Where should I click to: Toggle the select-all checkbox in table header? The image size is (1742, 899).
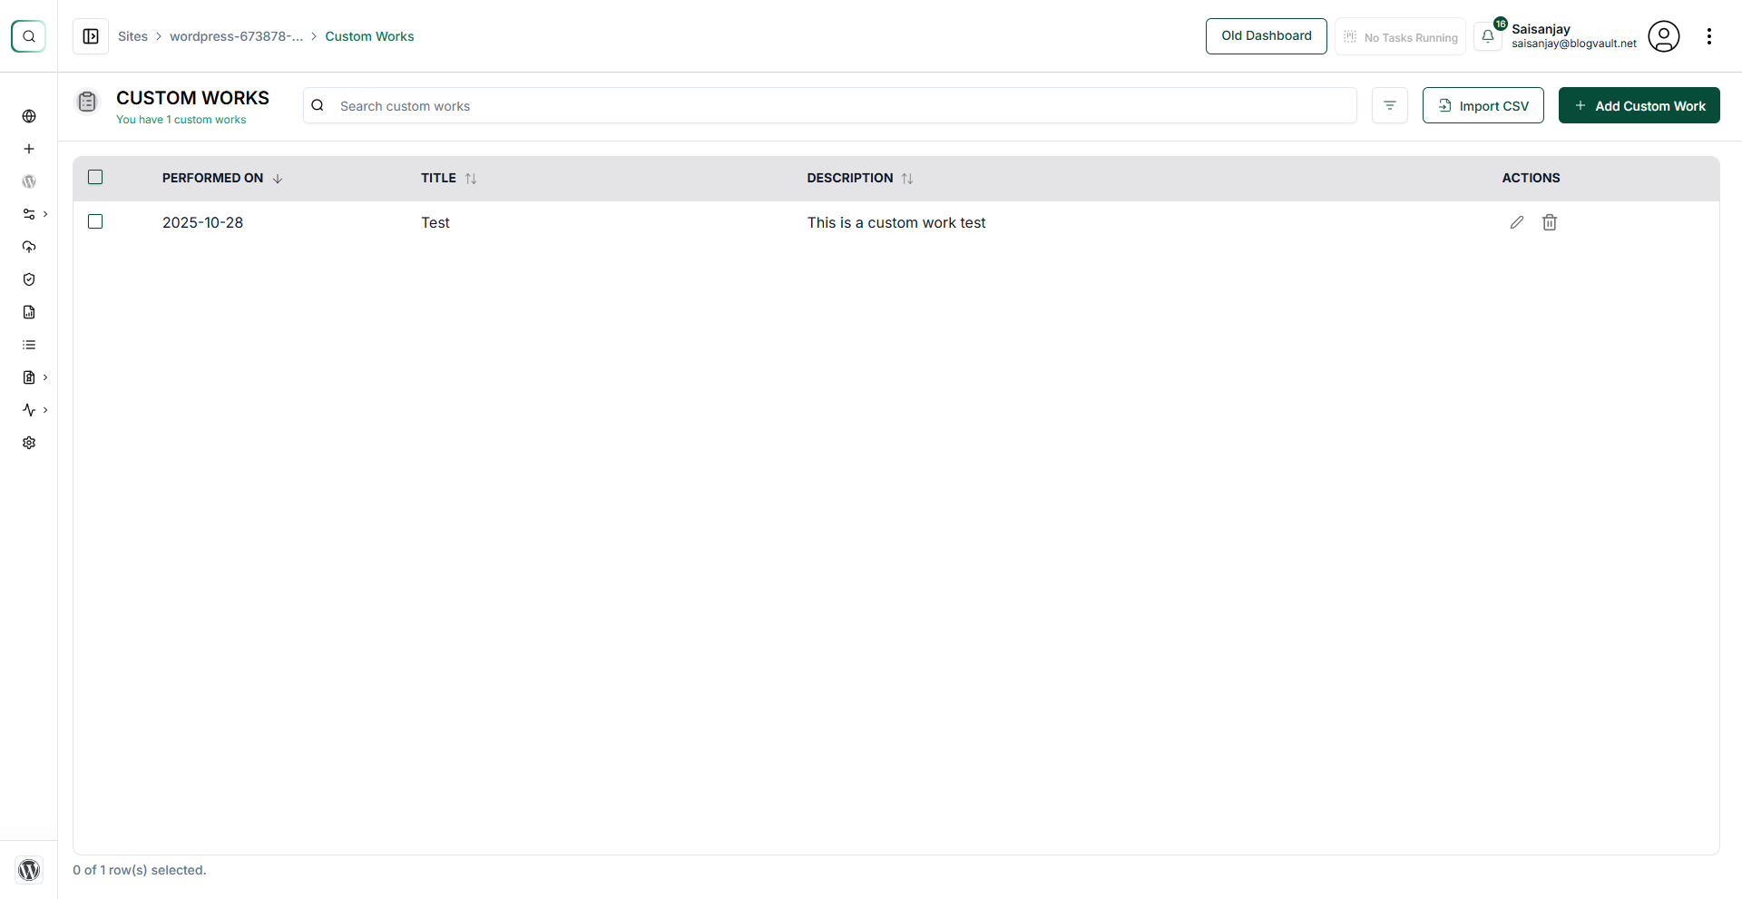[x=95, y=177]
